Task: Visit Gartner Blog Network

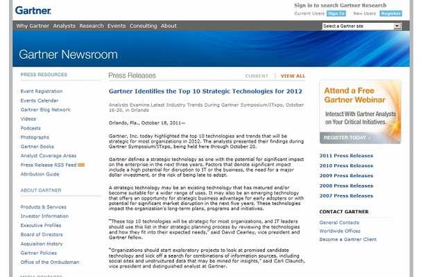Action: pyautogui.click(x=46, y=109)
